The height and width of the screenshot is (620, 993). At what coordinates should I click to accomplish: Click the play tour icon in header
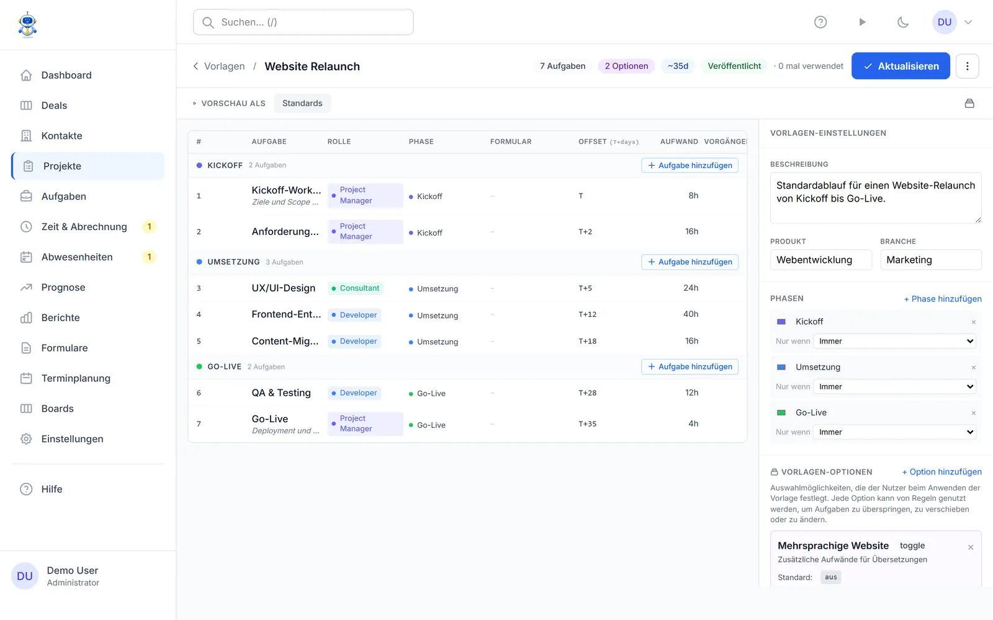[862, 22]
